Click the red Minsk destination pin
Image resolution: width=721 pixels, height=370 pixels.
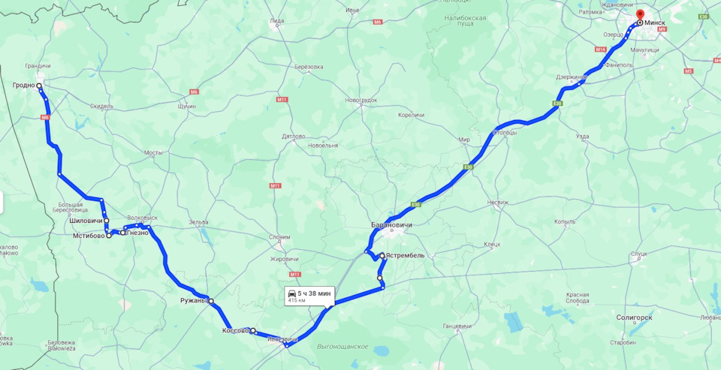click(x=640, y=15)
